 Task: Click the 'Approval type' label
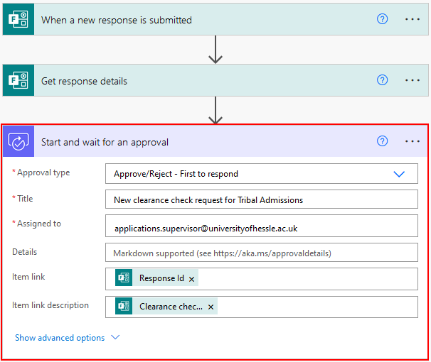pyautogui.click(x=43, y=172)
